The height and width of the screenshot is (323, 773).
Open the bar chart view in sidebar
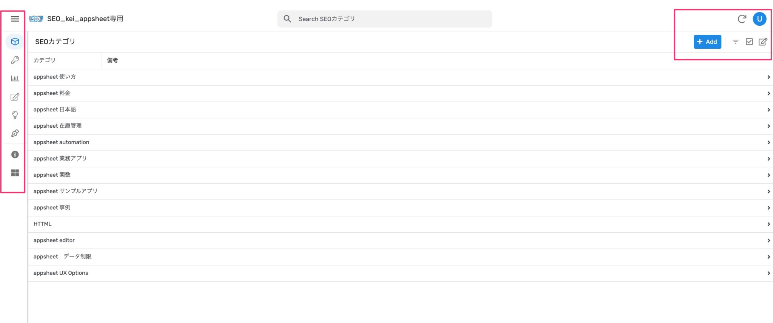(15, 78)
